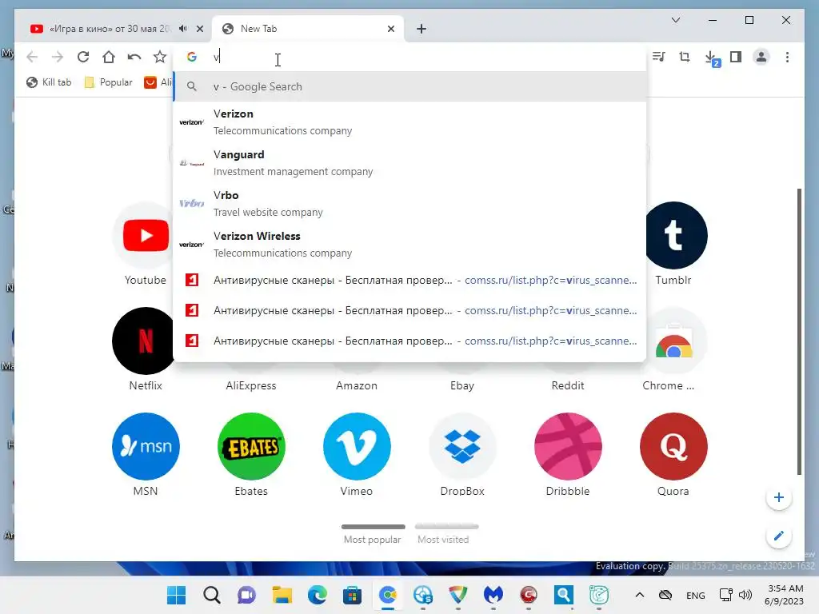Open the clock showing 3:54 AM
This screenshot has width=819, height=614.
tap(784, 595)
